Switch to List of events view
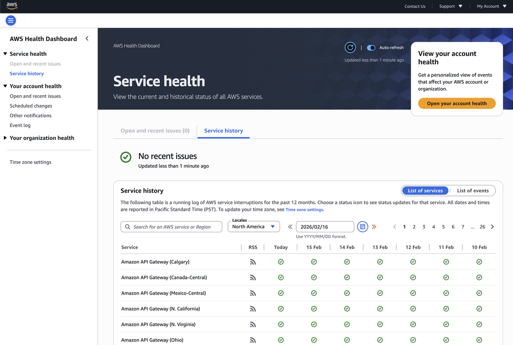513x345 pixels. point(472,190)
